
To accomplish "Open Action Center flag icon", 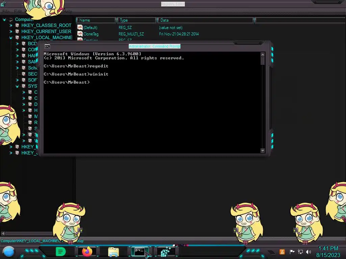I will pos(292,252).
